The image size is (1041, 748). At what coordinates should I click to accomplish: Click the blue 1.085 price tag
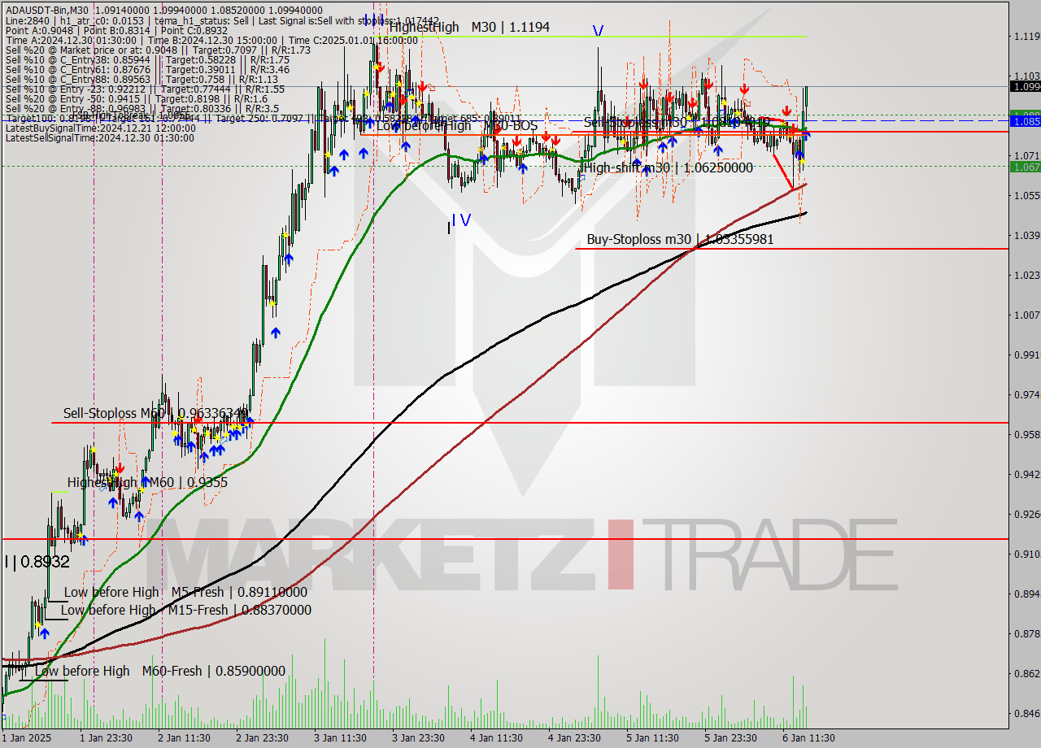(1025, 121)
